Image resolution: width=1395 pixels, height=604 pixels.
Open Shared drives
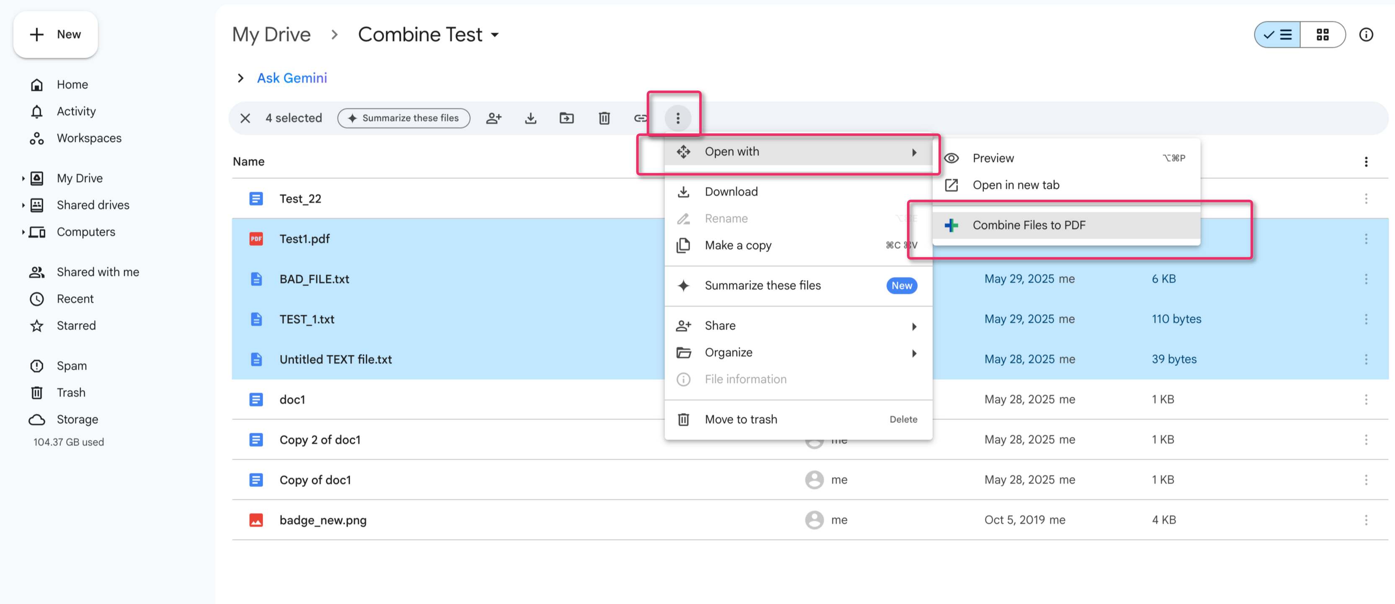[93, 205]
